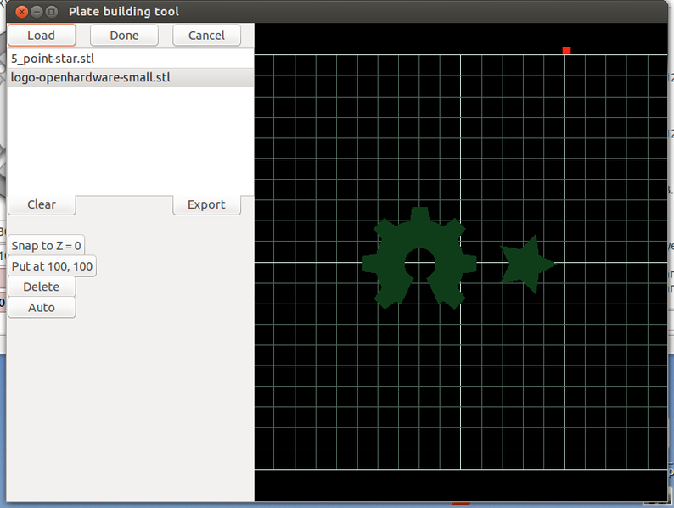
Task: Click the Plate building tool title text
Action: tap(124, 12)
